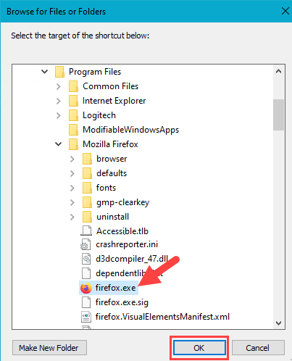Click the scrollbar down arrow

pyautogui.click(x=278, y=323)
